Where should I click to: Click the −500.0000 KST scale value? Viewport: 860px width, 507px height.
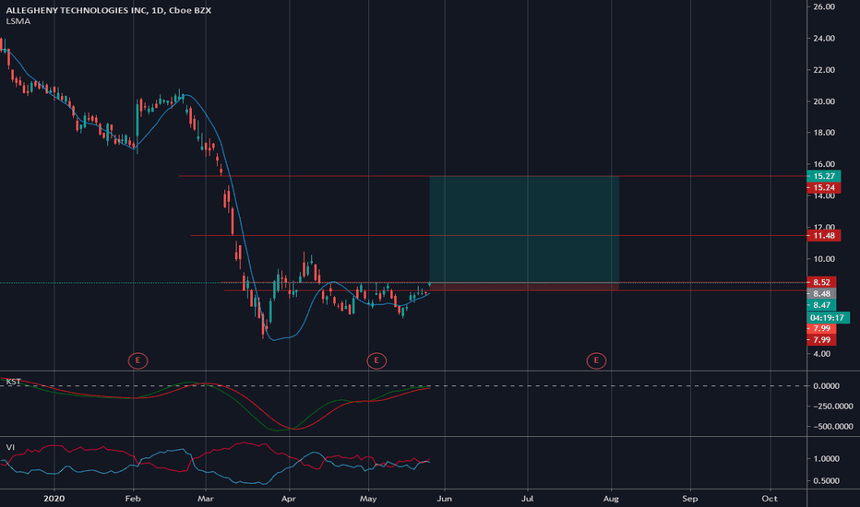[832, 427]
